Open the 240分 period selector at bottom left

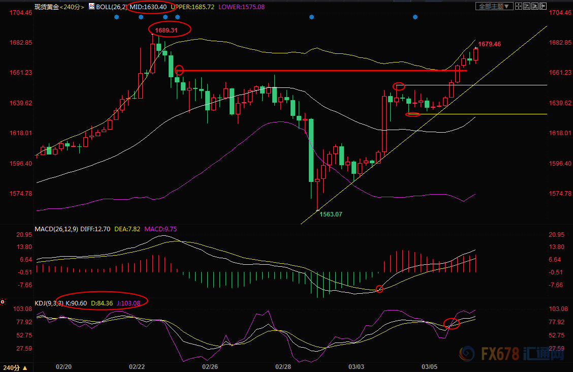(15, 367)
